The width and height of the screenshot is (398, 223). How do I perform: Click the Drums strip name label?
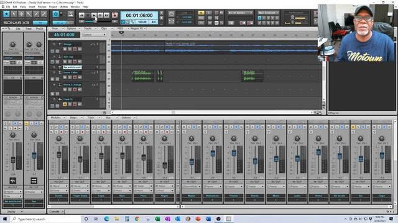pos(58,196)
